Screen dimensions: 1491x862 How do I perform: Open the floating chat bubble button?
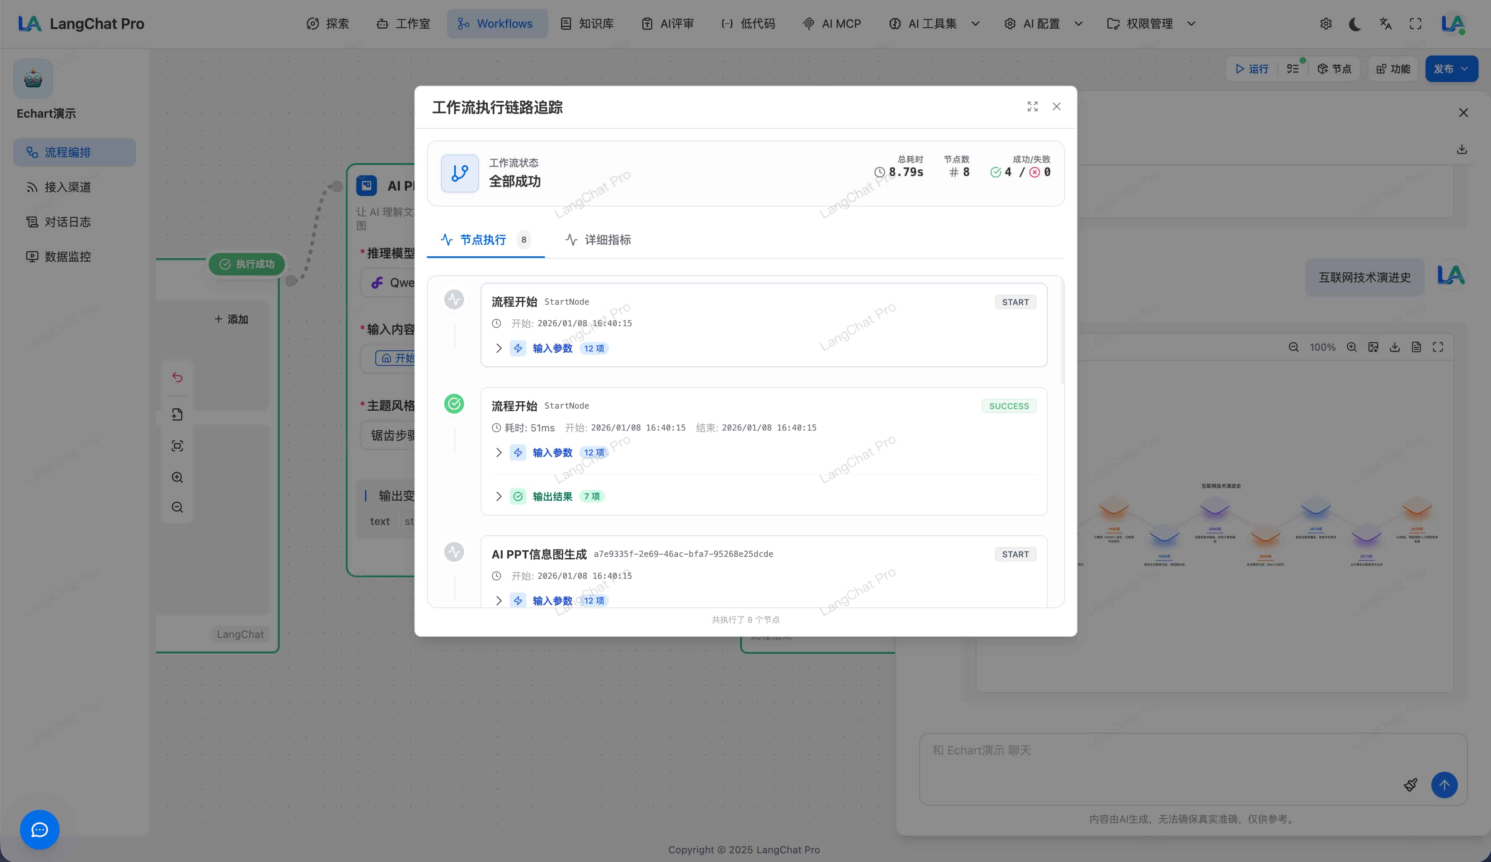(40, 829)
